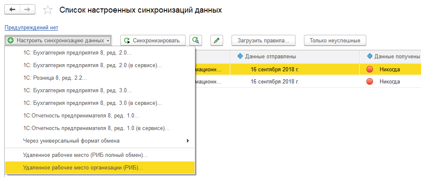The image size is (421, 177).
Task: Click the red status circle in the highlighted row
Action: point(370,69)
